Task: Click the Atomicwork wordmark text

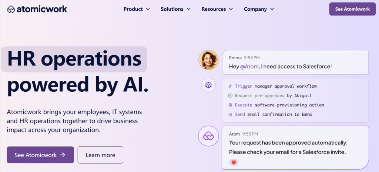Action: click(x=42, y=9)
